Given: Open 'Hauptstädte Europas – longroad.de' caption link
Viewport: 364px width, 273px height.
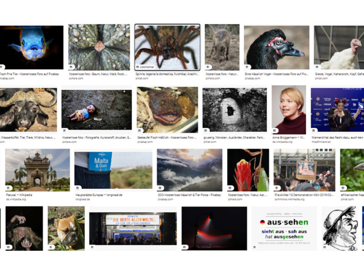Looking at the screenshot, I should coord(99,195).
